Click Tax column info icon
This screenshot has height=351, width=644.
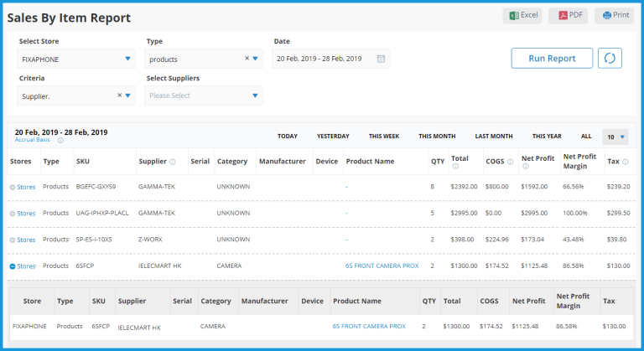[625, 162]
